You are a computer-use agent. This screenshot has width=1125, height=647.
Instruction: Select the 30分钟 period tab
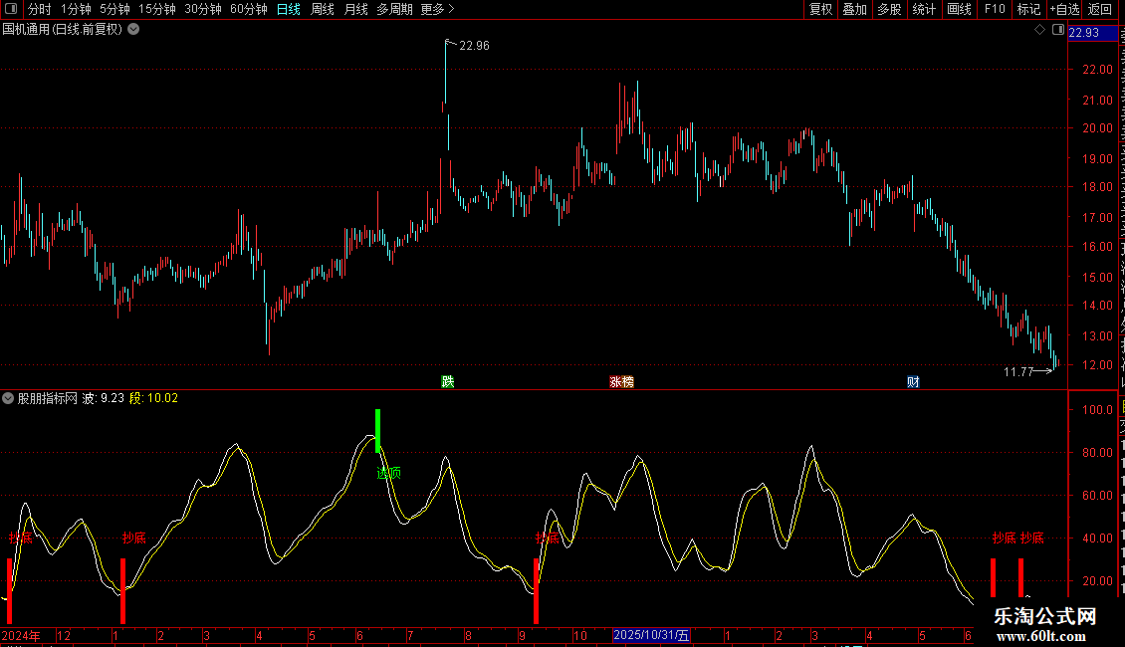click(x=203, y=9)
